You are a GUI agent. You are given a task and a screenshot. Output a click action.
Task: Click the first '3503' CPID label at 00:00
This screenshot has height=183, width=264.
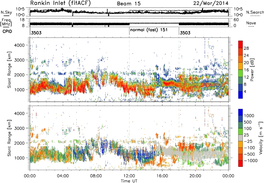coord(36,33)
